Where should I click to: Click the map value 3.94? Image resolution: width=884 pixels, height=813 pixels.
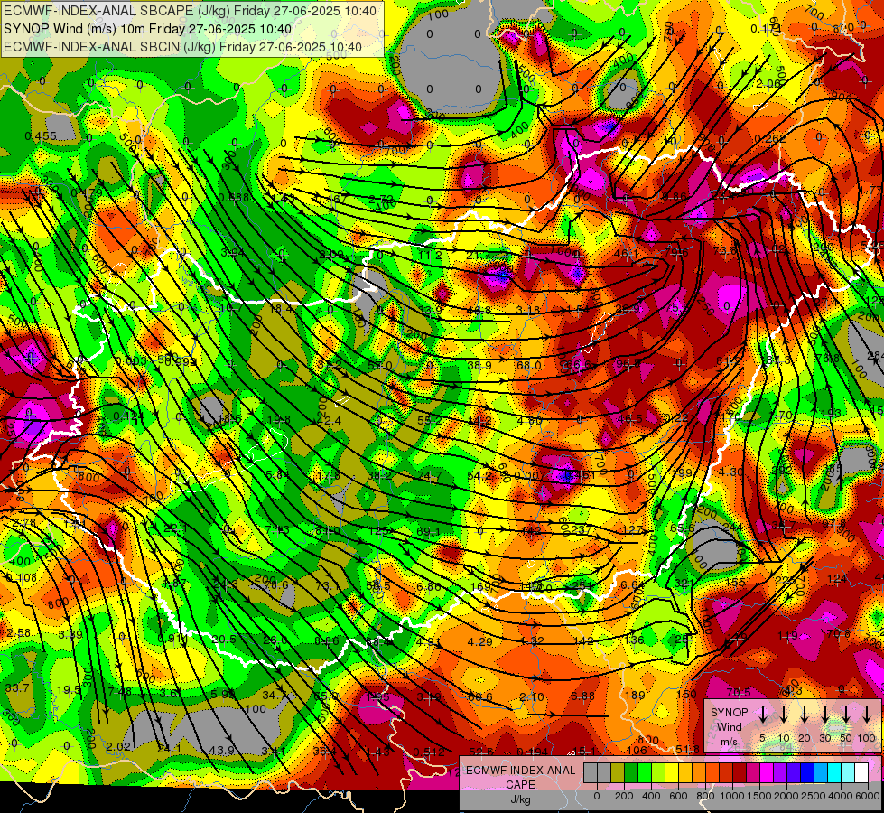233,252
